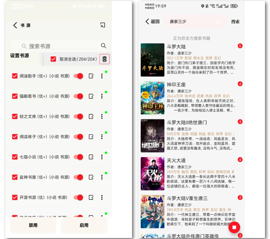Select the 斗罗大陆外传唐门英雄传 title
The width and height of the screenshot is (270, 239).
(x=193, y=236)
